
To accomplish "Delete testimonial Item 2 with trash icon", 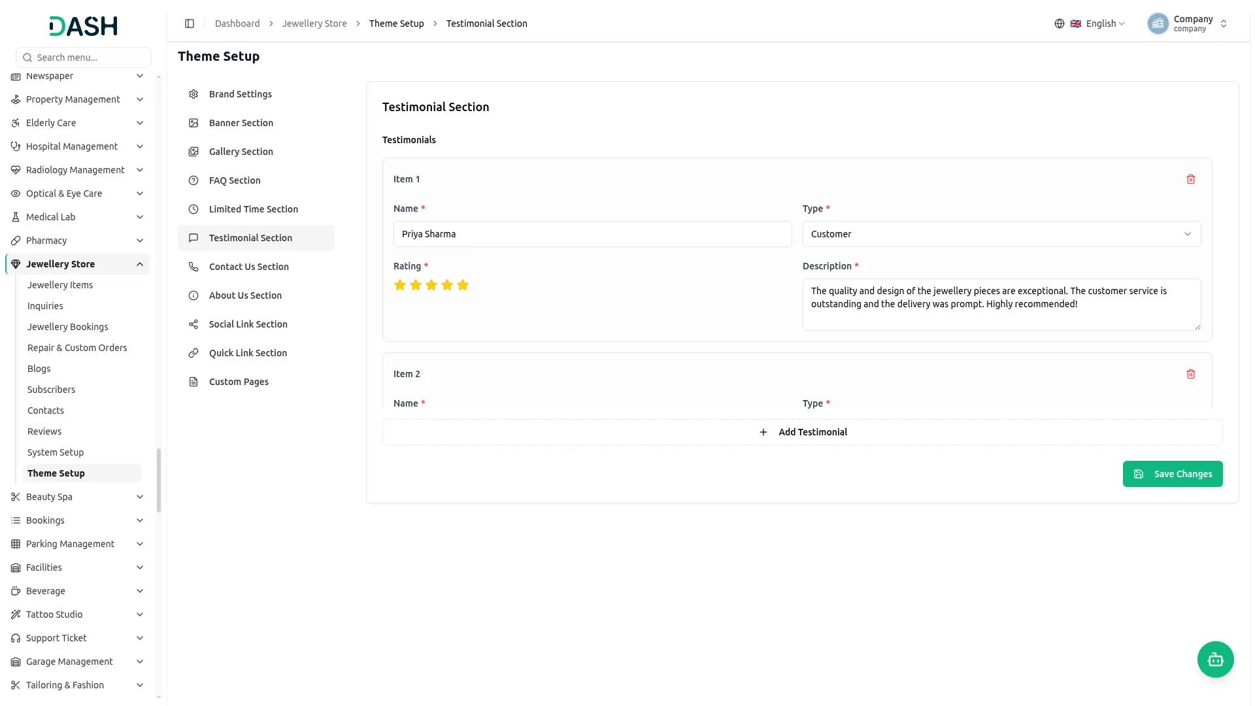I will [1190, 374].
